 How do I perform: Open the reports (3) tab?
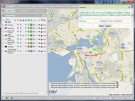tap(39, 11)
